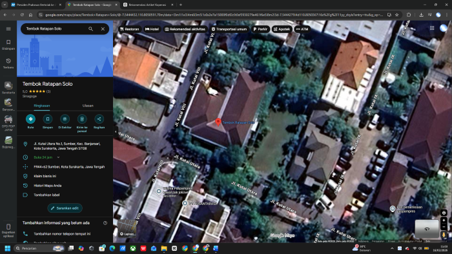
Task: Select the ATM chip
Action: click(302, 29)
